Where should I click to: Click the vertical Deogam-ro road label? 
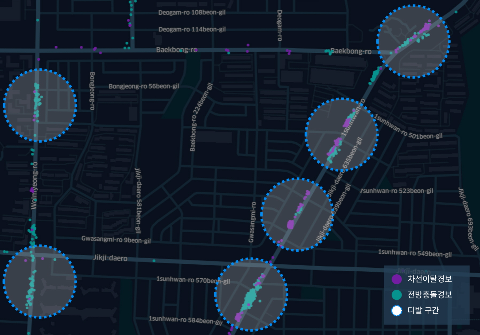coord(280,25)
